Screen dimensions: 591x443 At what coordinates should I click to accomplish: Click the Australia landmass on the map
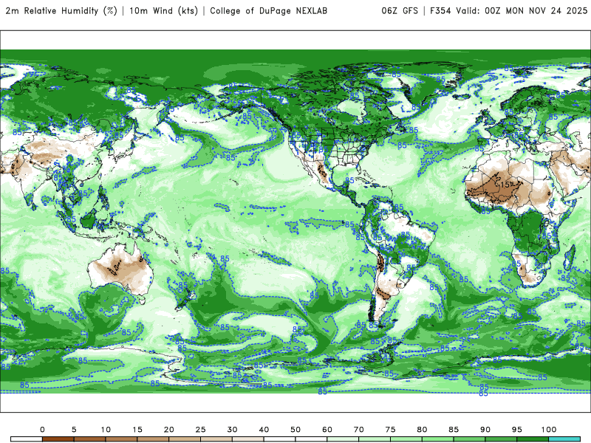tap(120, 269)
